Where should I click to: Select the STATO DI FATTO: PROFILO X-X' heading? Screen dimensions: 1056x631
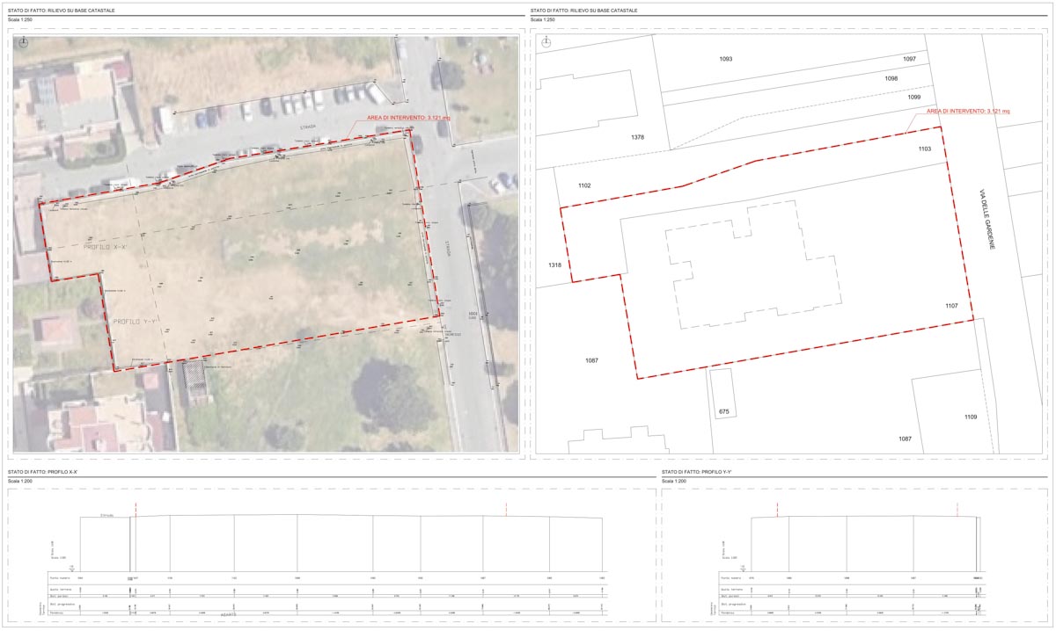[42, 472]
